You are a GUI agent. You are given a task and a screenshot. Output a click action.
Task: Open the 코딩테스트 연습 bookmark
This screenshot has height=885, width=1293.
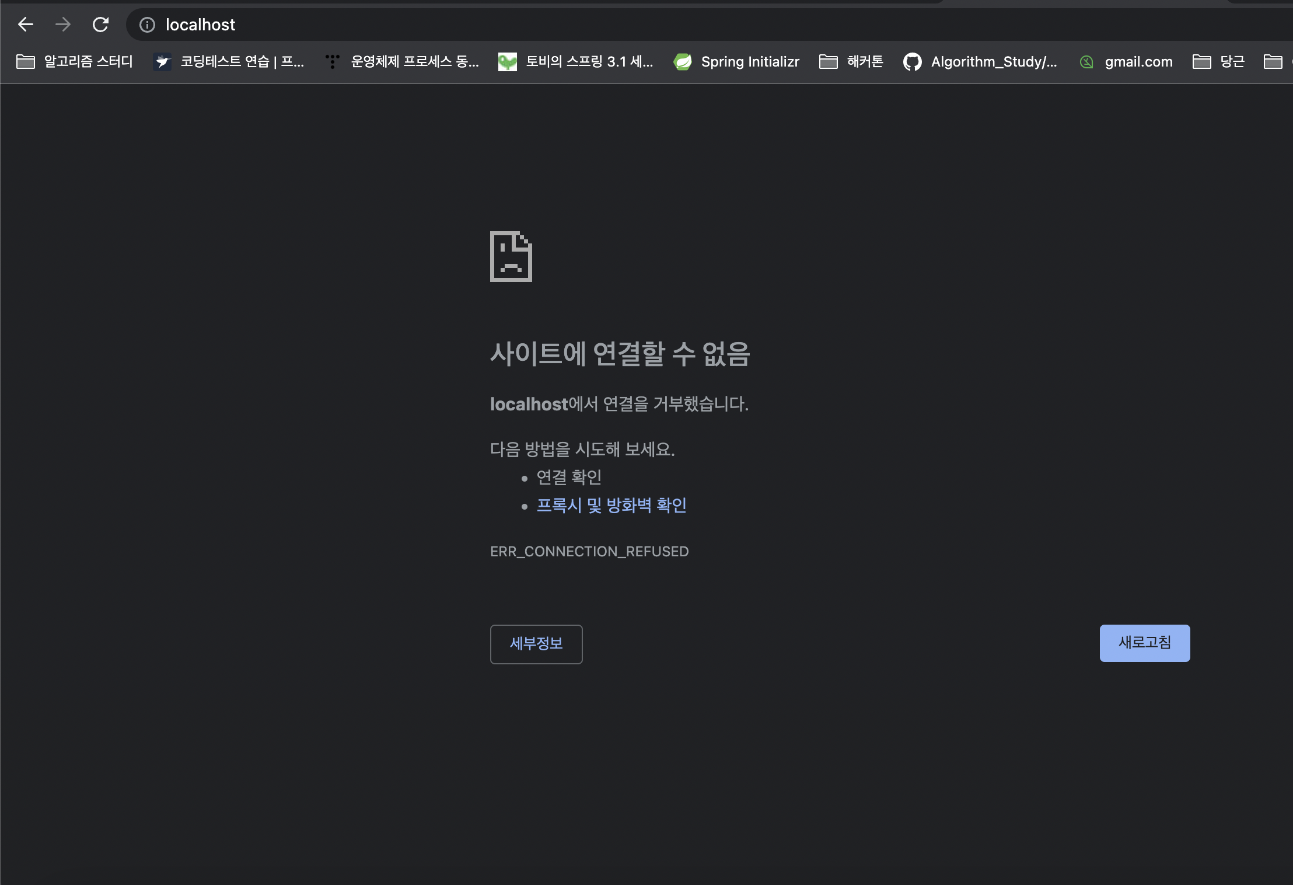pyautogui.click(x=229, y=61)
